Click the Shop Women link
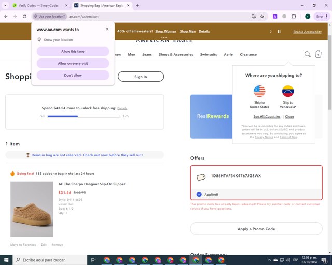 (x=165, y=31)
